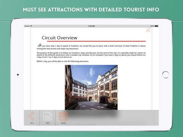Viewport: 183px width, 137px height.
Task: Switch to the Images tab
Action: click(63, 118)
